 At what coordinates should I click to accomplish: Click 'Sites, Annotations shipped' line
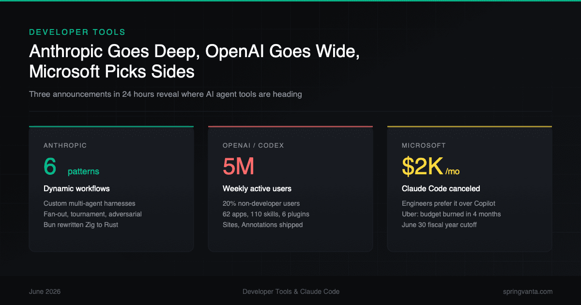click(x=263, y=225)
